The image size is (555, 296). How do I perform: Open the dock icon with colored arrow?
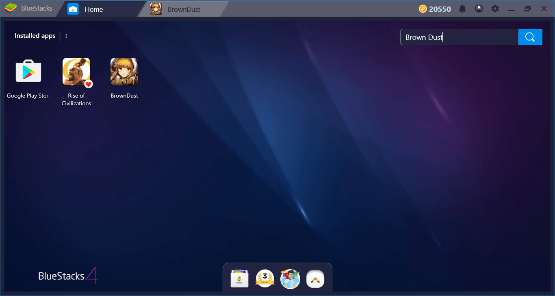(315, 279)
